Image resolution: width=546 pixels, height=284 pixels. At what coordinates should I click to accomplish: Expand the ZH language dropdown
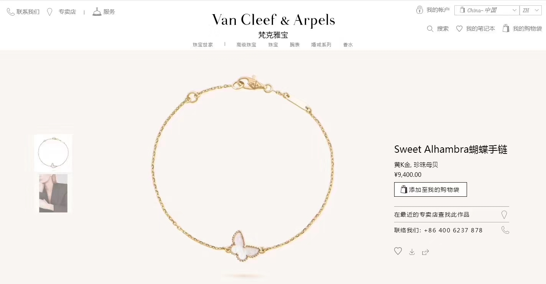pyautogui.click(x=531, y=10)
